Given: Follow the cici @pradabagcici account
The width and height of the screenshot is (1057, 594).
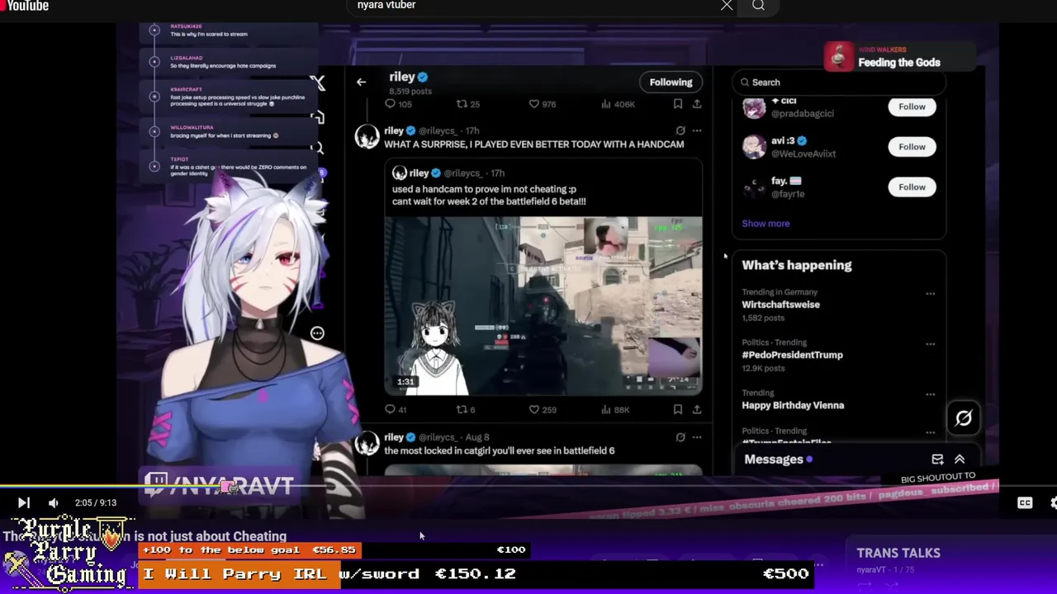Looking at the screenshot, I should coord(912,106).
